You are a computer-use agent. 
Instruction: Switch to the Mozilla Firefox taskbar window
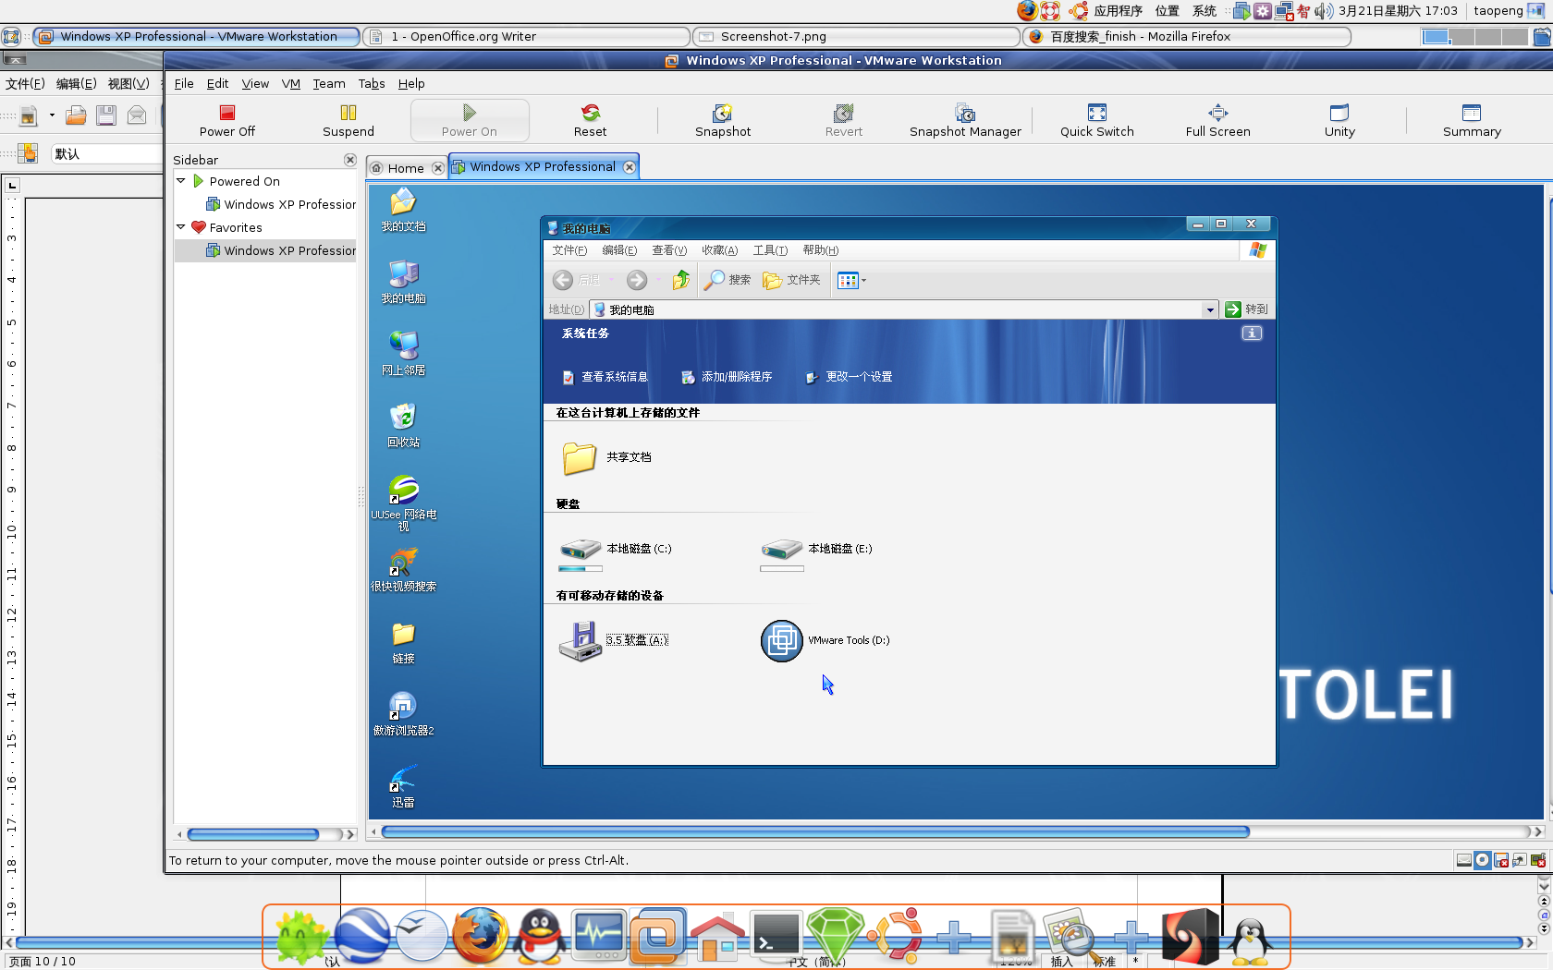coord(1187,36)
